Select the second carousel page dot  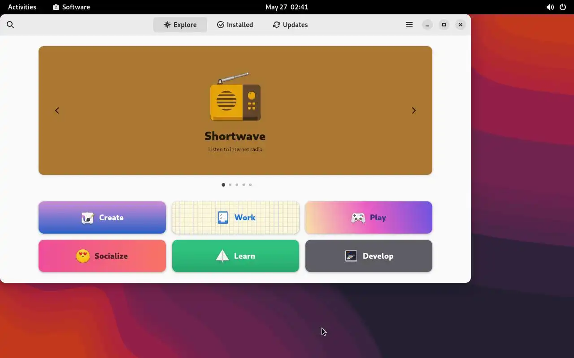[x=230, y=185]
